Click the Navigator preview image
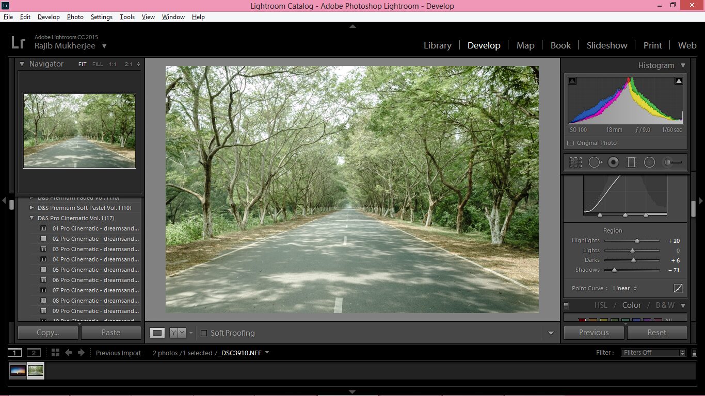 [x=79, y=130]
